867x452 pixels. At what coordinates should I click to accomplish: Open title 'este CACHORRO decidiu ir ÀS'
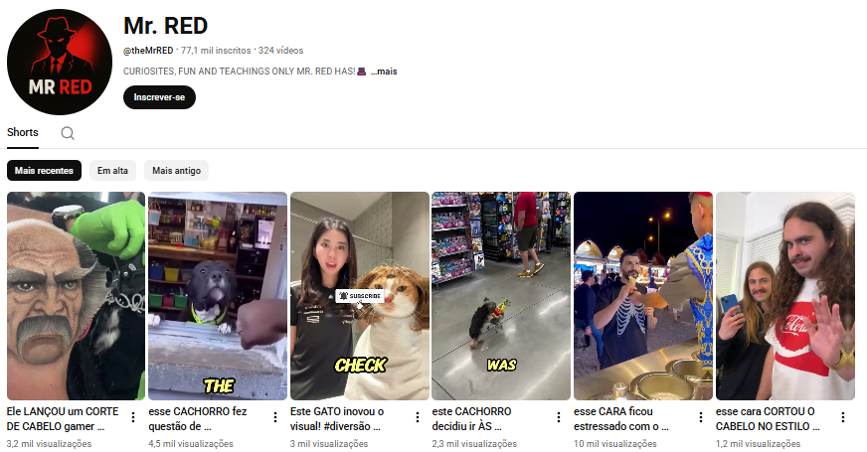471,419
